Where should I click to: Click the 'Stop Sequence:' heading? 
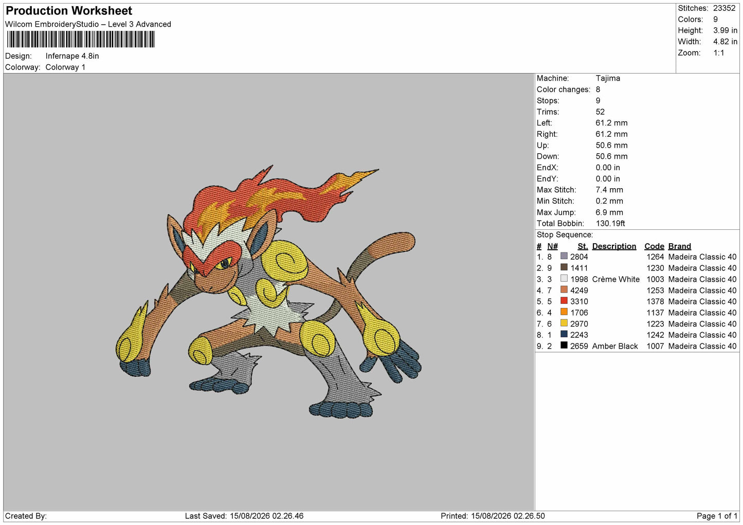565,235
